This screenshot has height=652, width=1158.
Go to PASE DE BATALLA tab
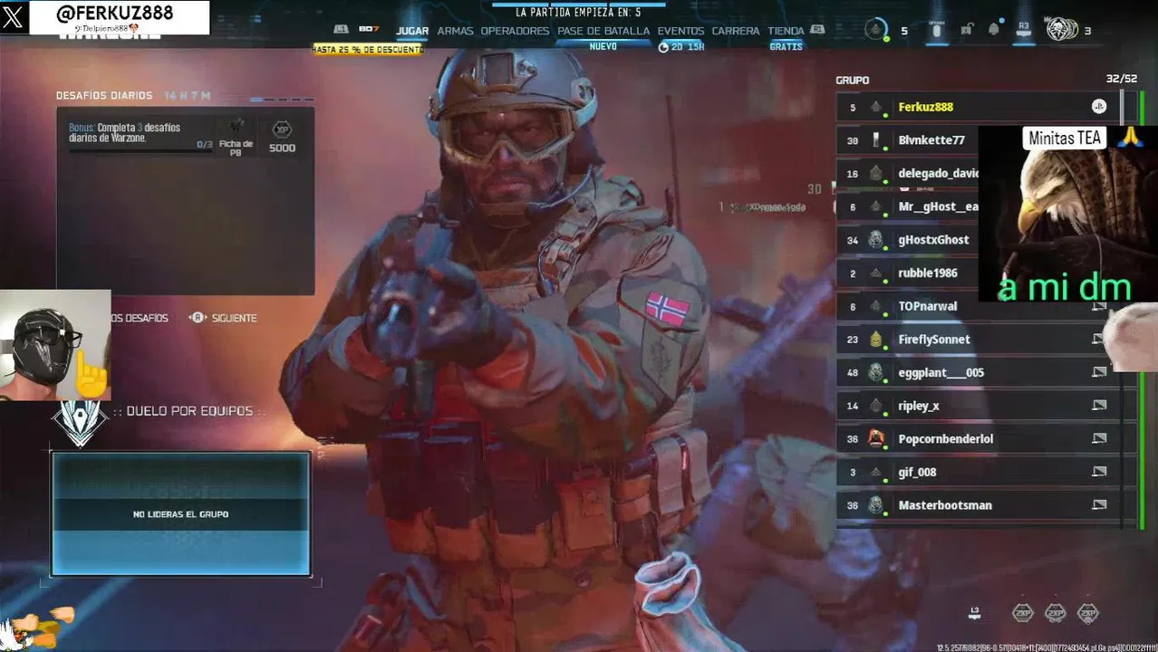[603, 31]
